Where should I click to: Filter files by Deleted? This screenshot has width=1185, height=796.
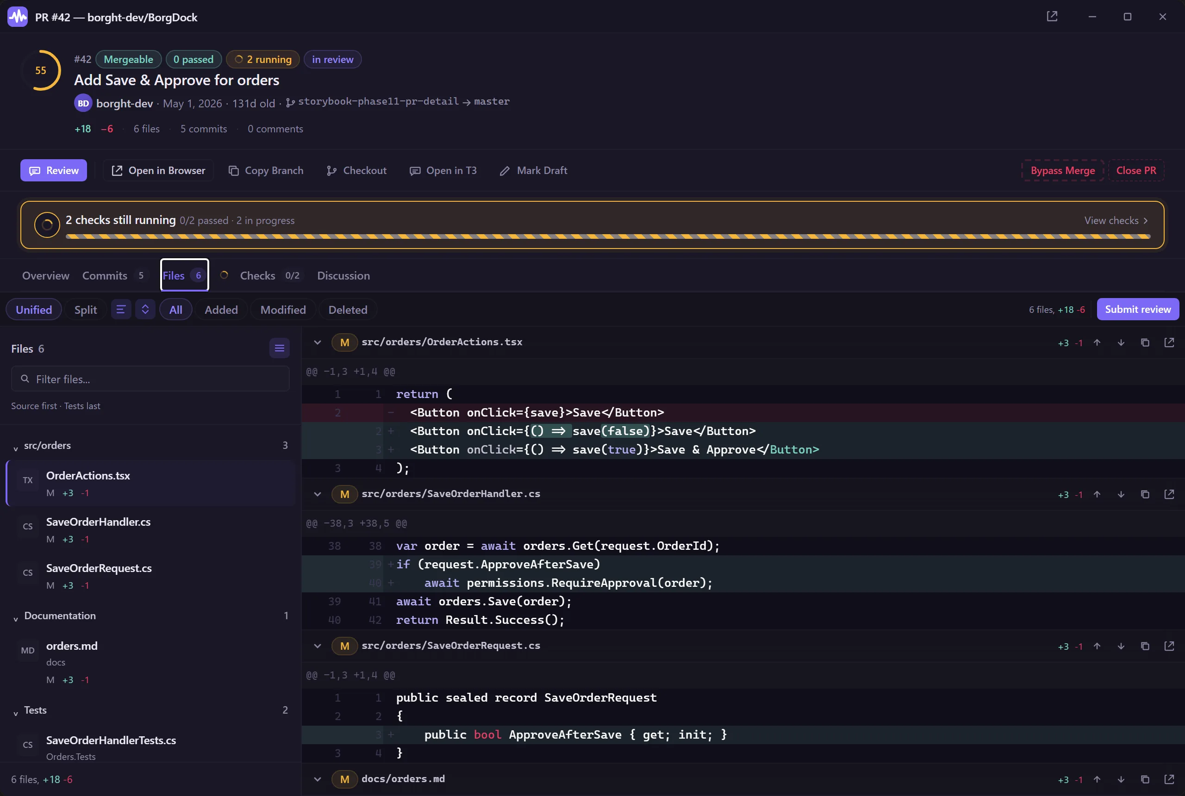click(x=348, y=309)
